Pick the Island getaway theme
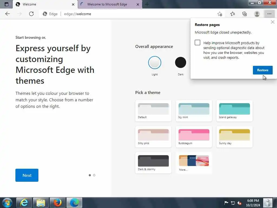This screenshot has width=277, height=208. click(235, 111)
